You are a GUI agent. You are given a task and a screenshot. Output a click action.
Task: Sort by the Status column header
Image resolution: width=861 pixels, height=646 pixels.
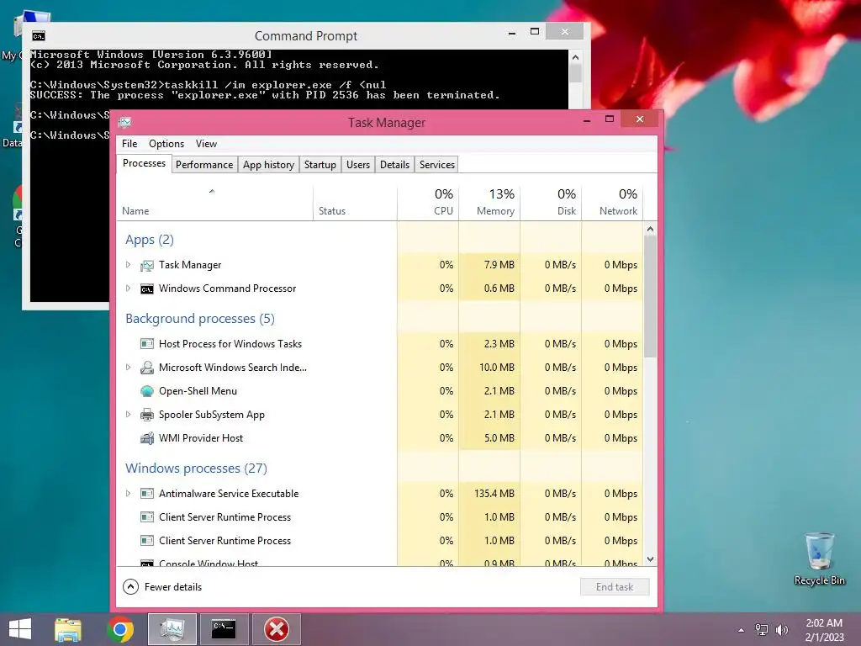coord(355,203)
